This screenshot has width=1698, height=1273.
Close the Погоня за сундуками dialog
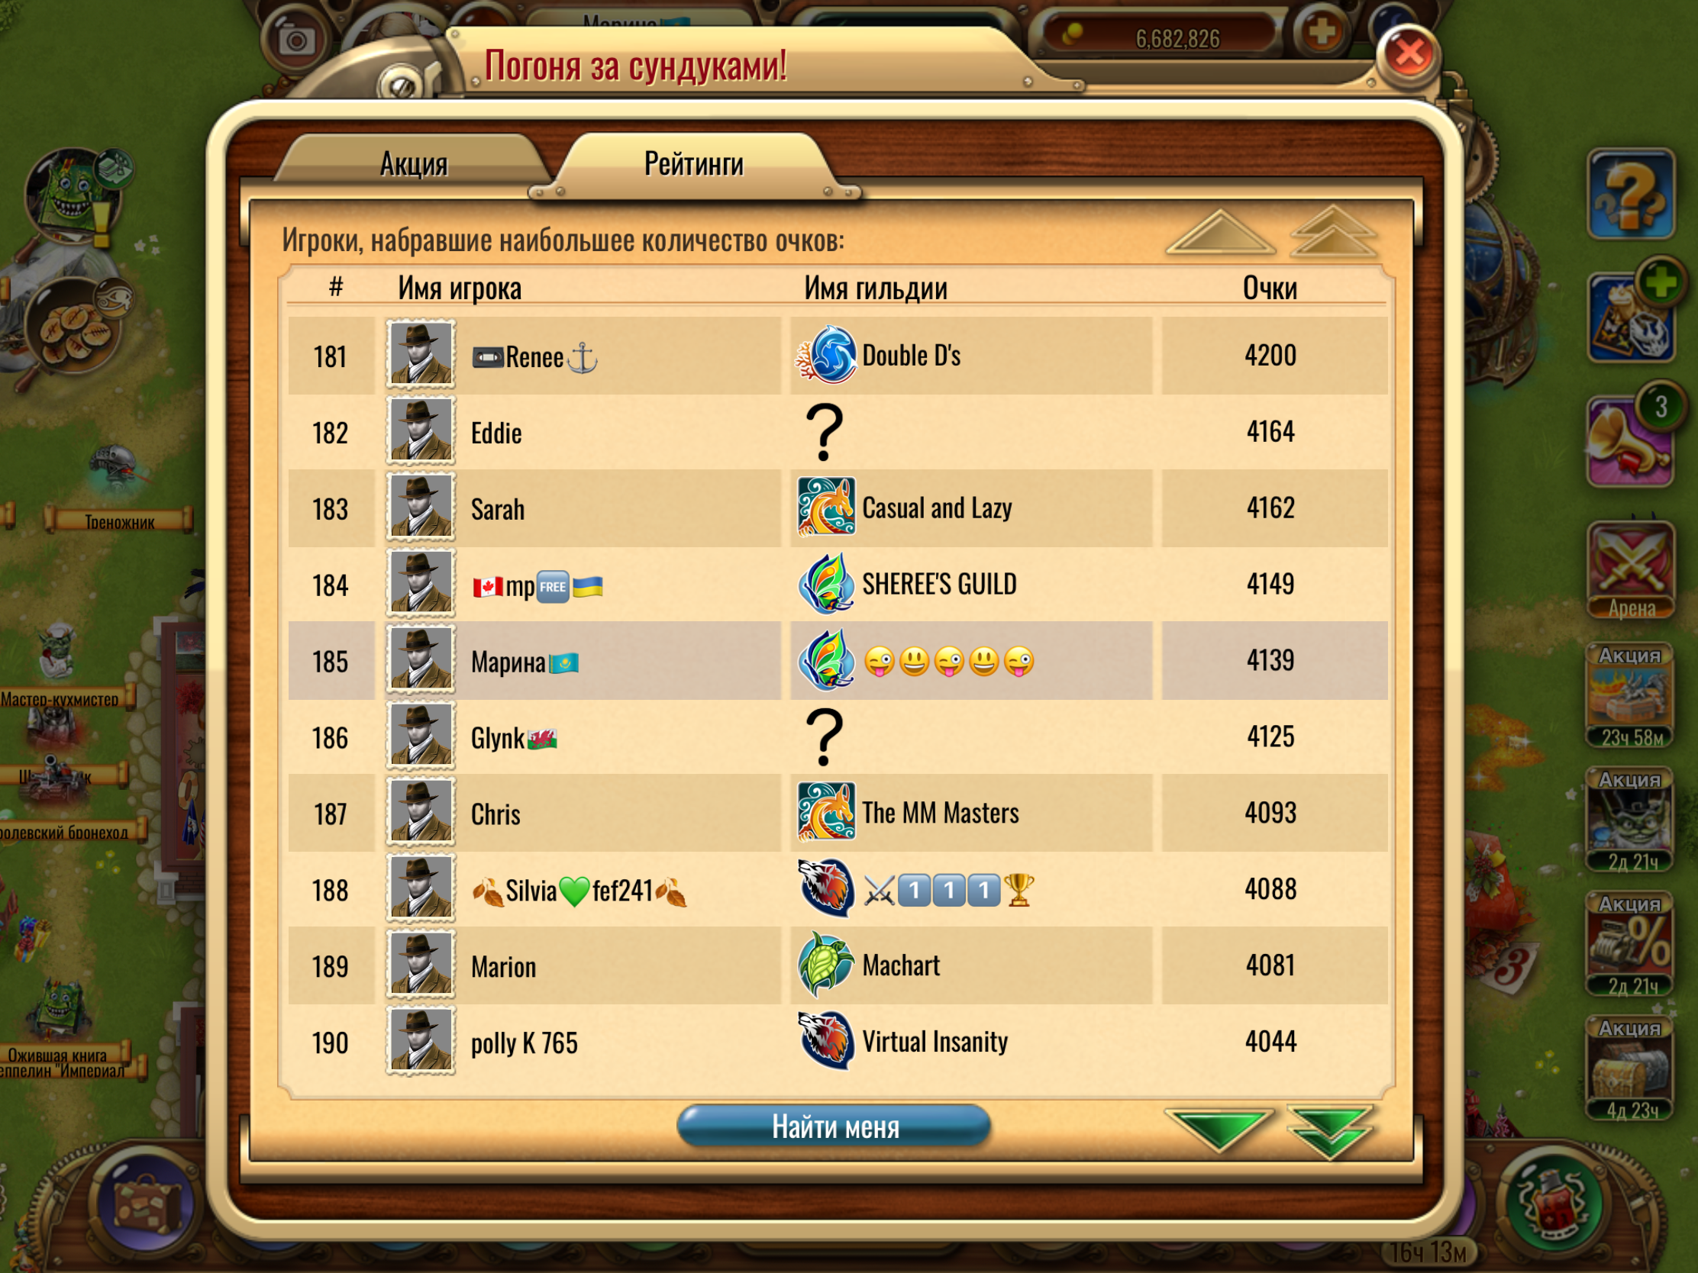coord(1409,53)
